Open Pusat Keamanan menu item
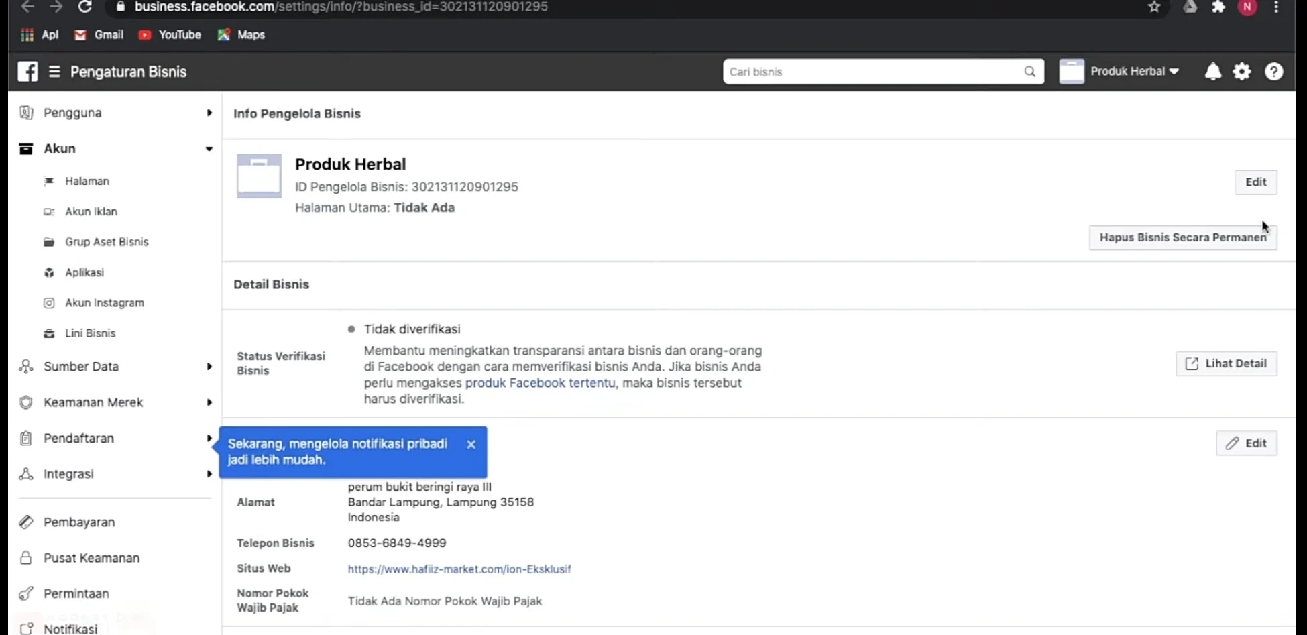This screenshot has width=1307, height=635. pyautogui.click(x=92, y=558)
